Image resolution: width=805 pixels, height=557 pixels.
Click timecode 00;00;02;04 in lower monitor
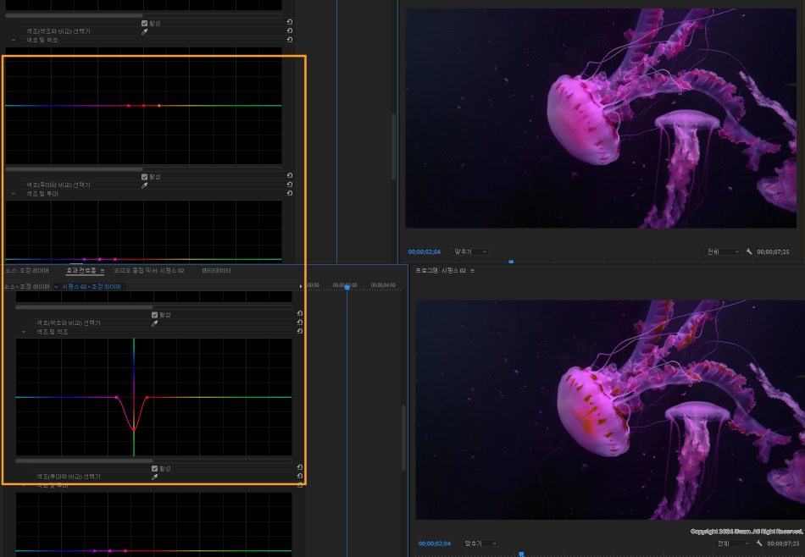pos(435,543)
